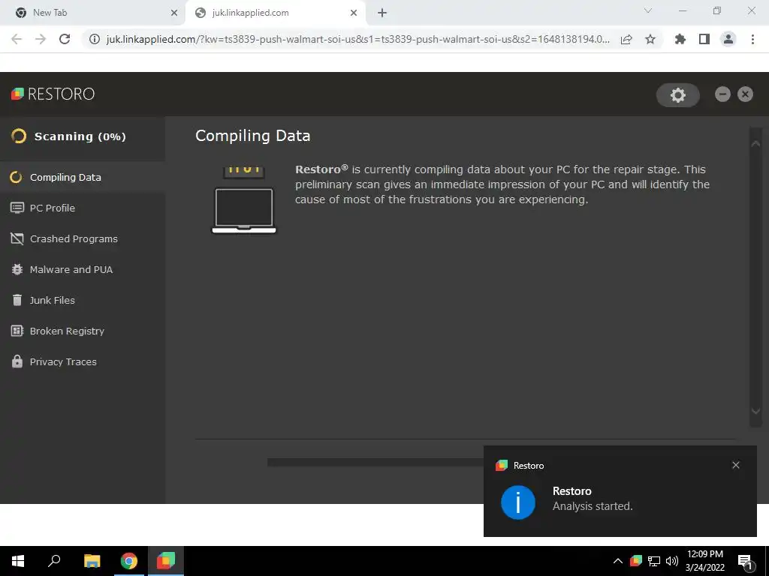Open the Windows Start menu
This screenshot has width=769, height=576.
click(18, 561)
